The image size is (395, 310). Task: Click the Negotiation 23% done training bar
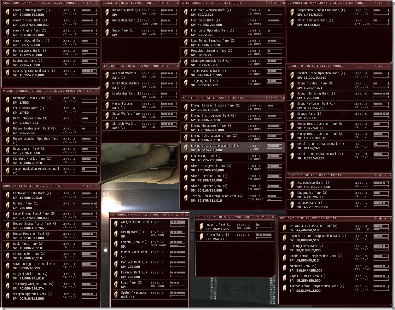169,24
